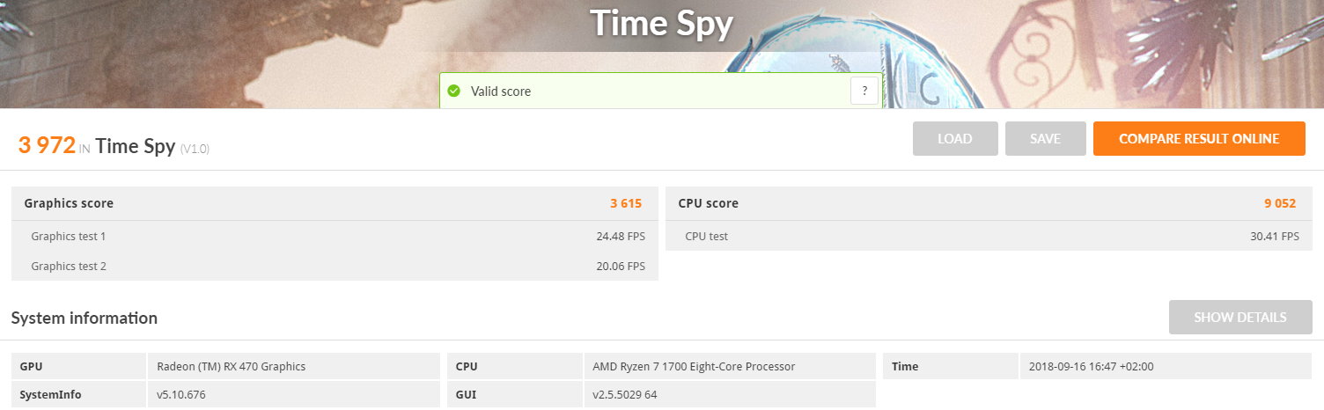Select the Graphics score header
1324x410 pixels.
tap(69, 203)
